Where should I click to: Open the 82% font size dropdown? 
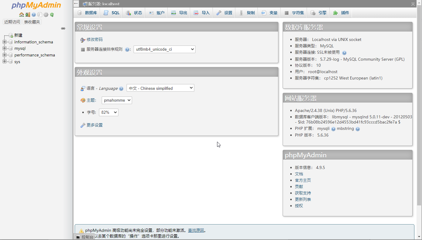(109, 112)
